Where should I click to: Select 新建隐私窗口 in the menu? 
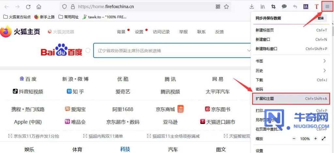(291, 49)
